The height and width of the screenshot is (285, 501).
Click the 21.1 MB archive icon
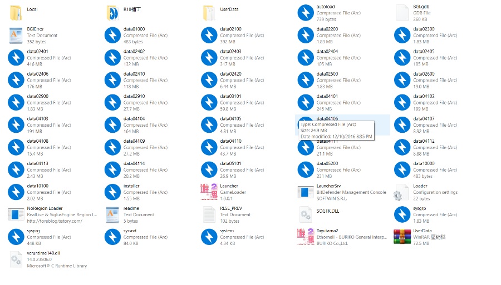[x=306, y=148]
